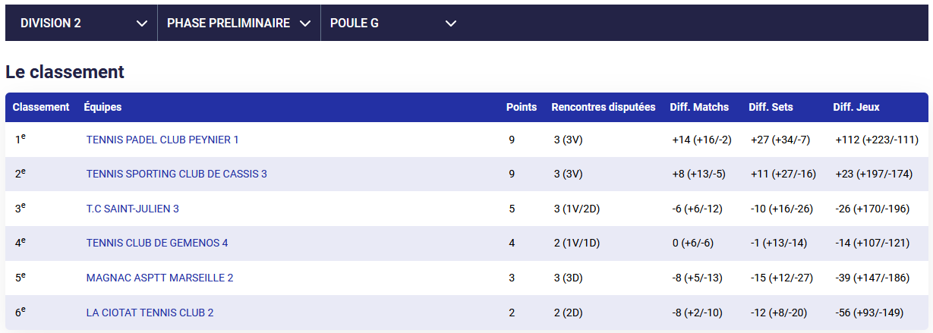Select T.C SAINT-JULIEN 3 team link

coord(133,209)
